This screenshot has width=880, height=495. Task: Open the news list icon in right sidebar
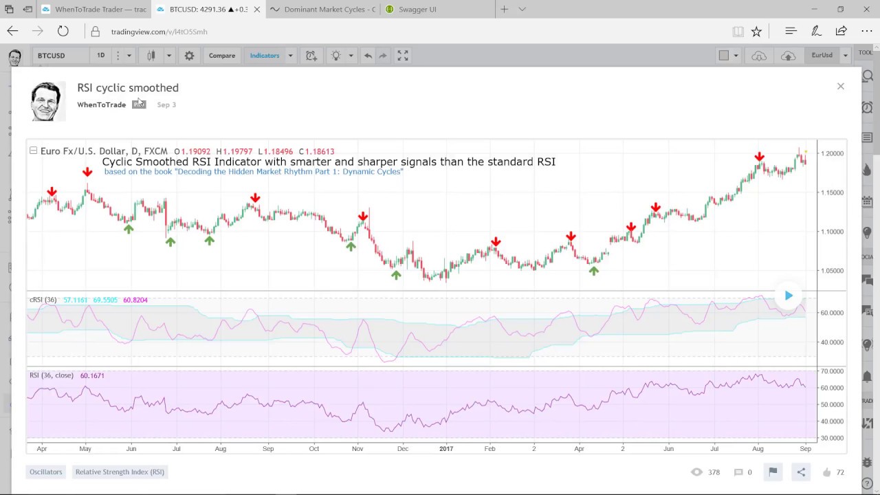867,139
